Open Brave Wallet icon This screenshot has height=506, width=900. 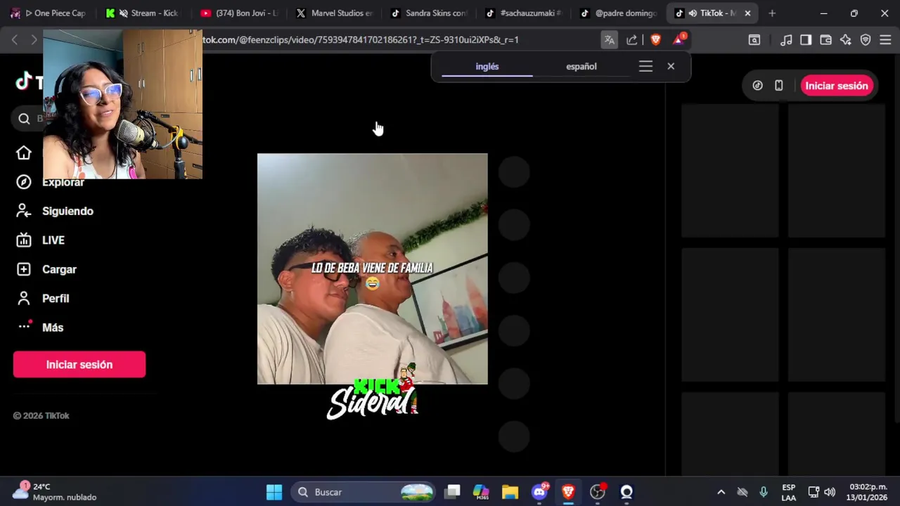coord(825,40)
